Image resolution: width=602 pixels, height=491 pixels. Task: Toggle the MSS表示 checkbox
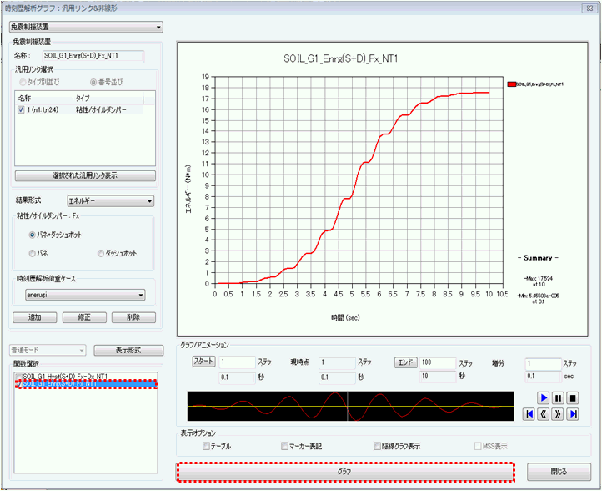pyautogui.click(x=478, y=446)
